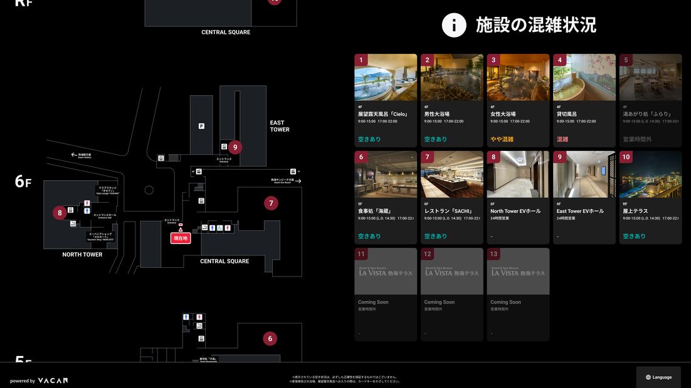The height and width of the screenshot is (388, 691).
Task: Open the greyed-out 湯あがり処「ふらり」card
Action: tap(650, 100)
